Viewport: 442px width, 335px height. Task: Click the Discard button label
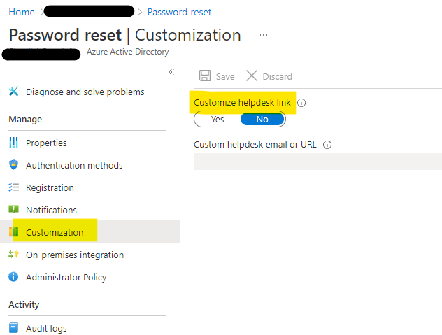tap(278, 76)
